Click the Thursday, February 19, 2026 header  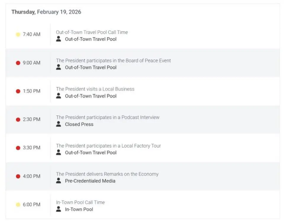click(x=46, y=12)
